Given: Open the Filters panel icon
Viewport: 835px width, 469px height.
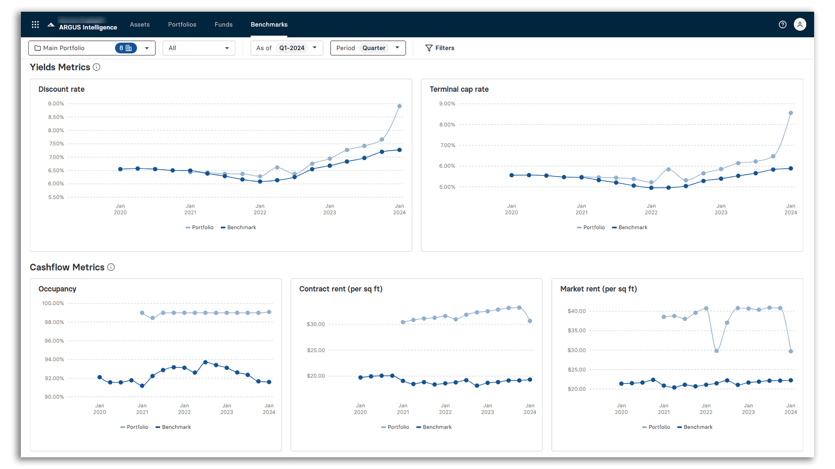Looking at the screenshot, I should pyautogui.click(x=429, y=48).
